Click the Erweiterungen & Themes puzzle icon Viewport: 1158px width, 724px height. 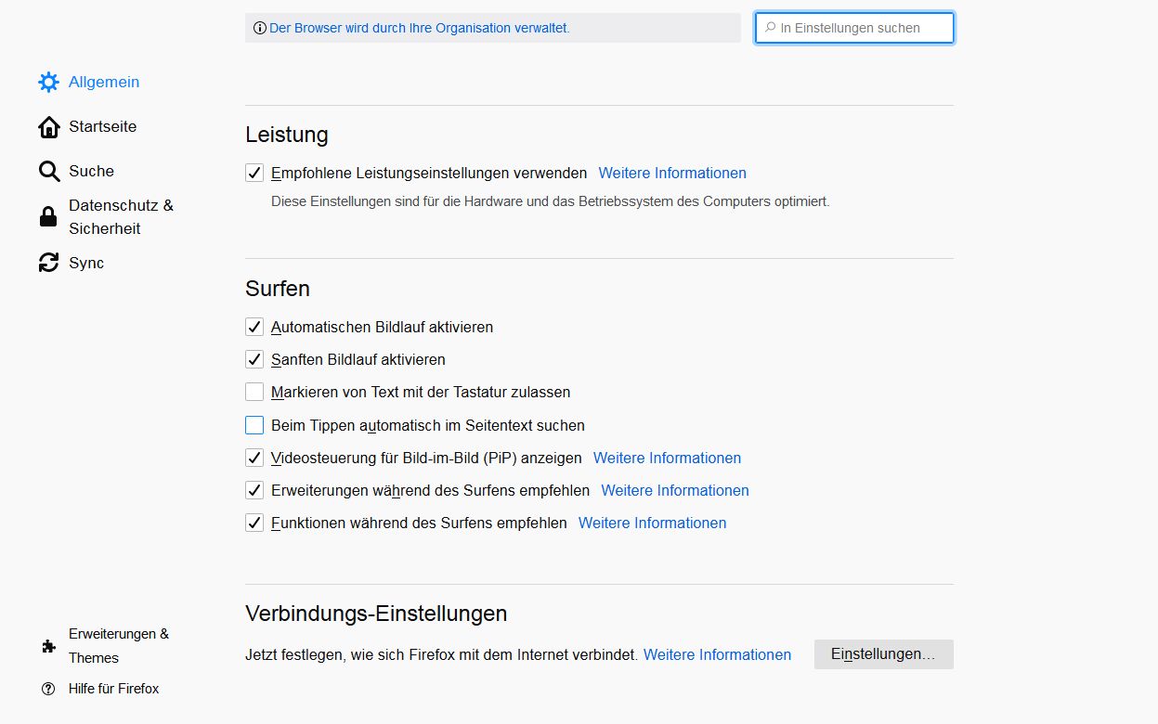click(x=48, y=646)
